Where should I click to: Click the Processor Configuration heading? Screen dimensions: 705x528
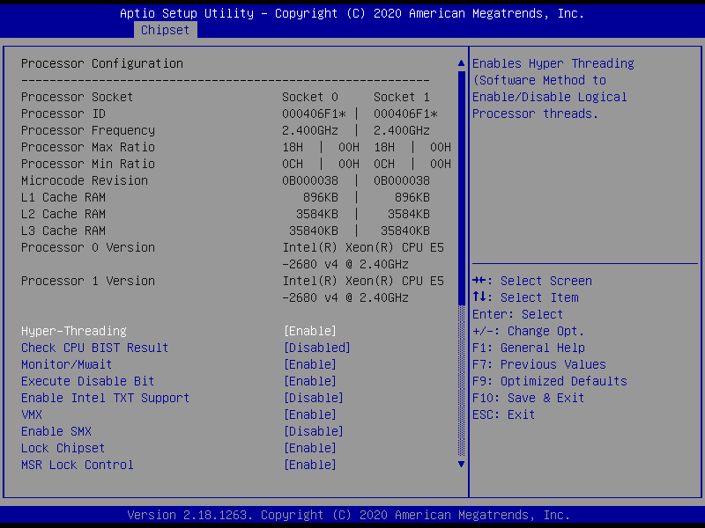point(102,63)
